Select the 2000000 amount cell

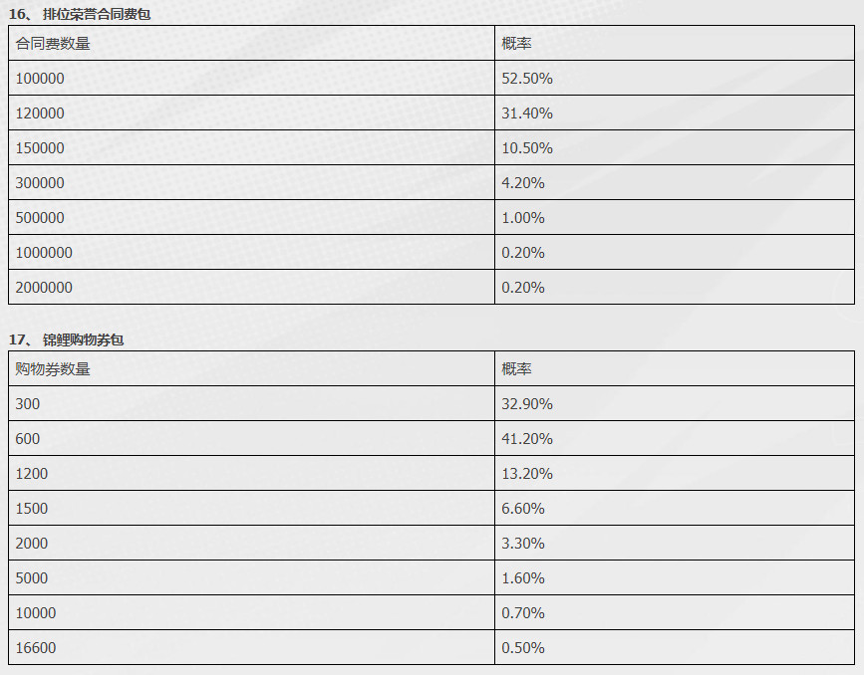(x=251, y=287)
